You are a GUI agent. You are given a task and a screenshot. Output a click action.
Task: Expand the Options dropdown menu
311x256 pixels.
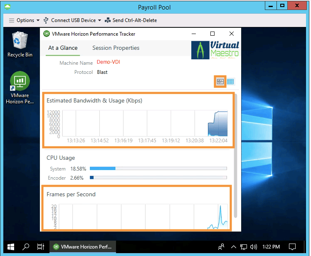[x=24, y=20]
